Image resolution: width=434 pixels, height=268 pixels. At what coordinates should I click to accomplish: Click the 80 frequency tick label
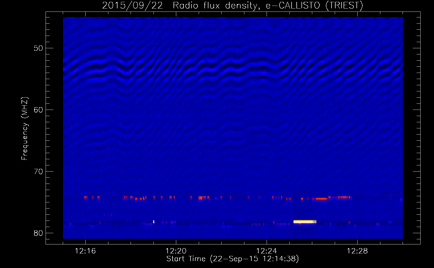pyautogui.click(x=38, y=233)
